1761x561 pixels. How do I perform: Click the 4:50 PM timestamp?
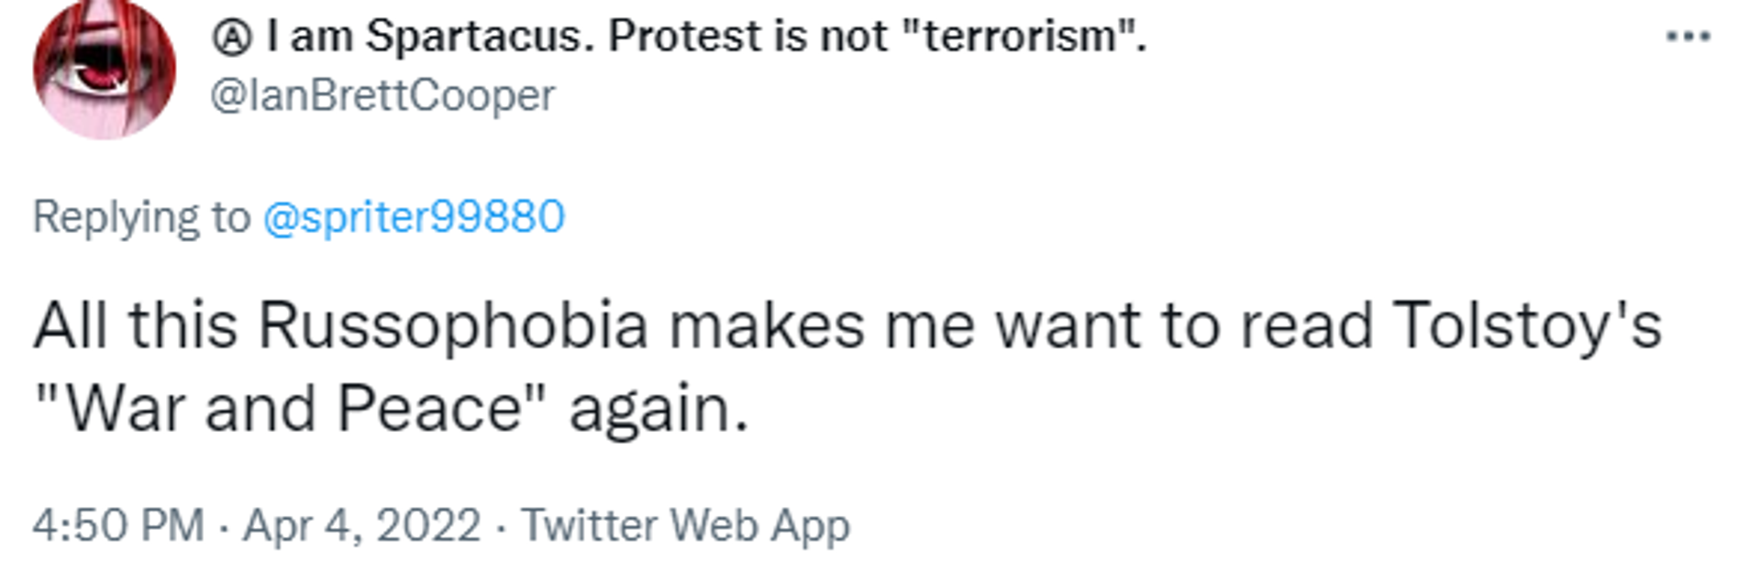[118, 525]
